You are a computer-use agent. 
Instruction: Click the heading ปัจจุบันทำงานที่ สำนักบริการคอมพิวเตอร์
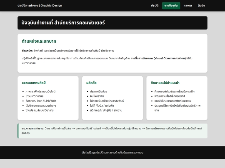(x=63, y=22)
